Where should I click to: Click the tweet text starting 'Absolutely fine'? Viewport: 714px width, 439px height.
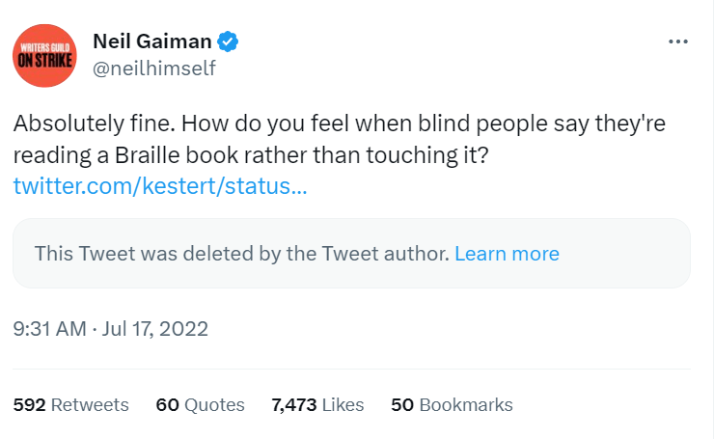pos(339,141)
